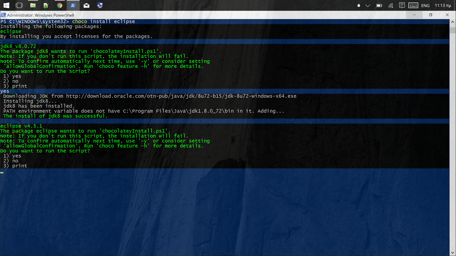Viewport: 456px width, 256px height.
Task: Expand the hidden system tray icons chevron
Action: [x=368, y=5]
